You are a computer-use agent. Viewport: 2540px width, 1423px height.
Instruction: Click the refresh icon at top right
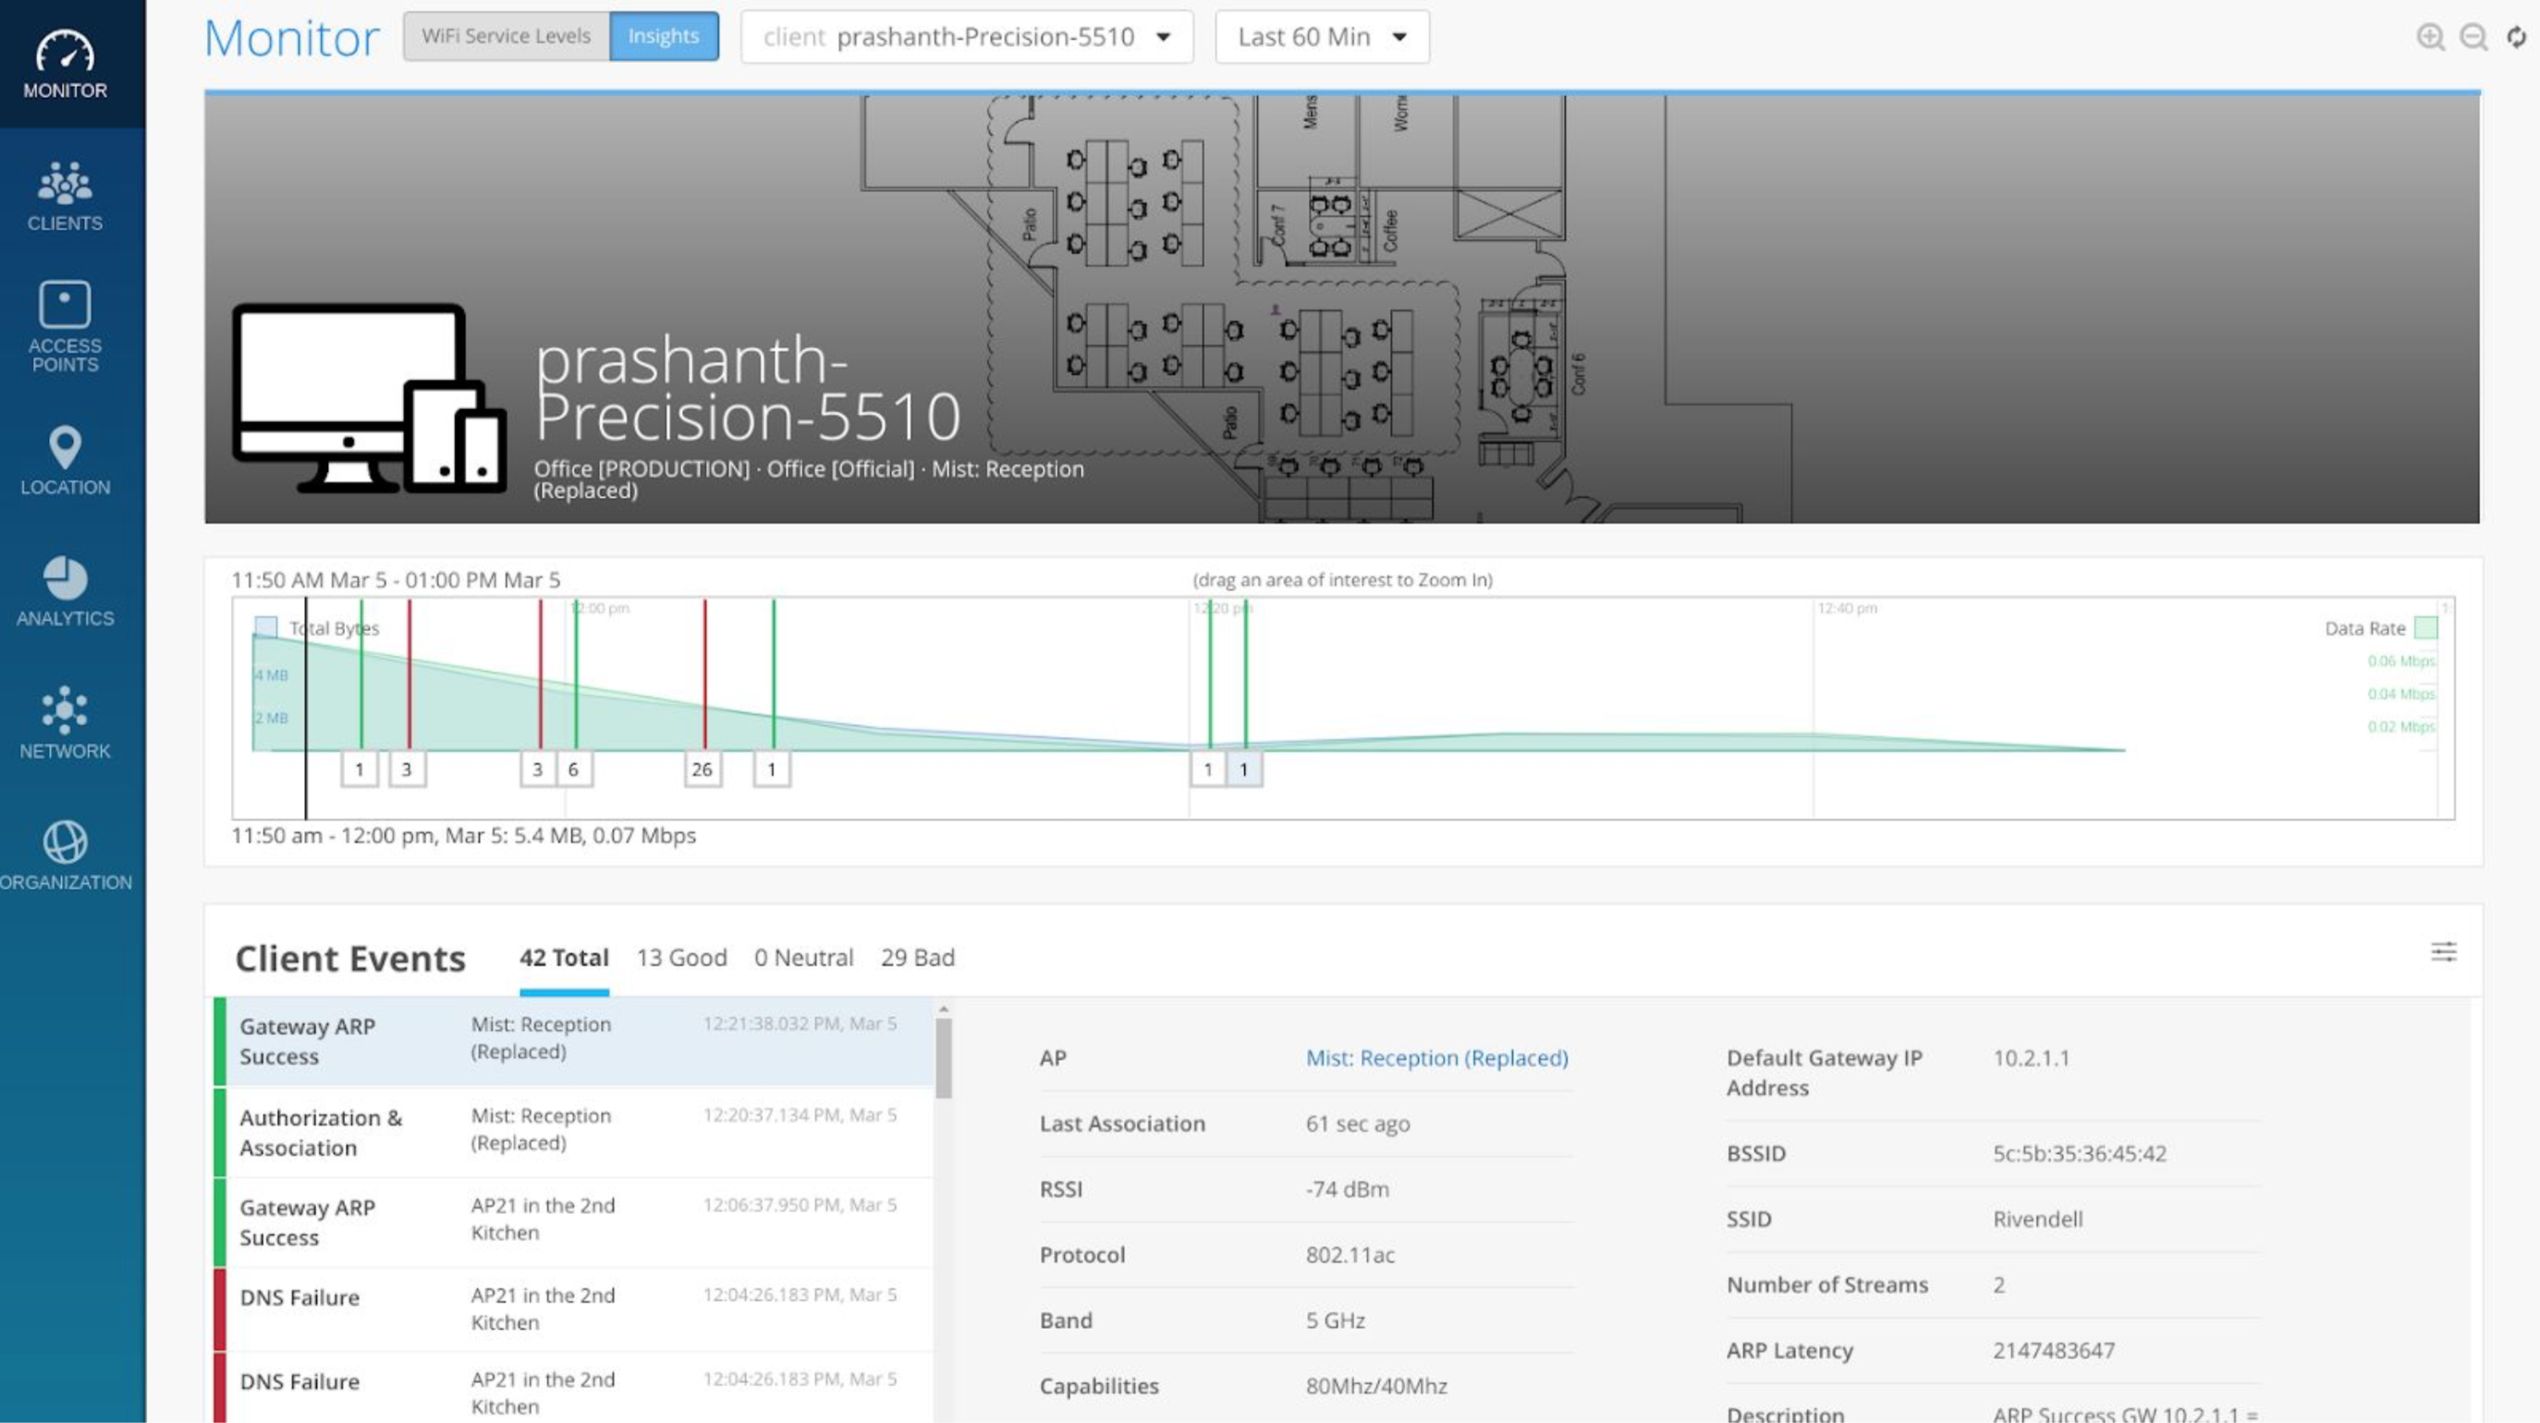(x=2516, y=38)
